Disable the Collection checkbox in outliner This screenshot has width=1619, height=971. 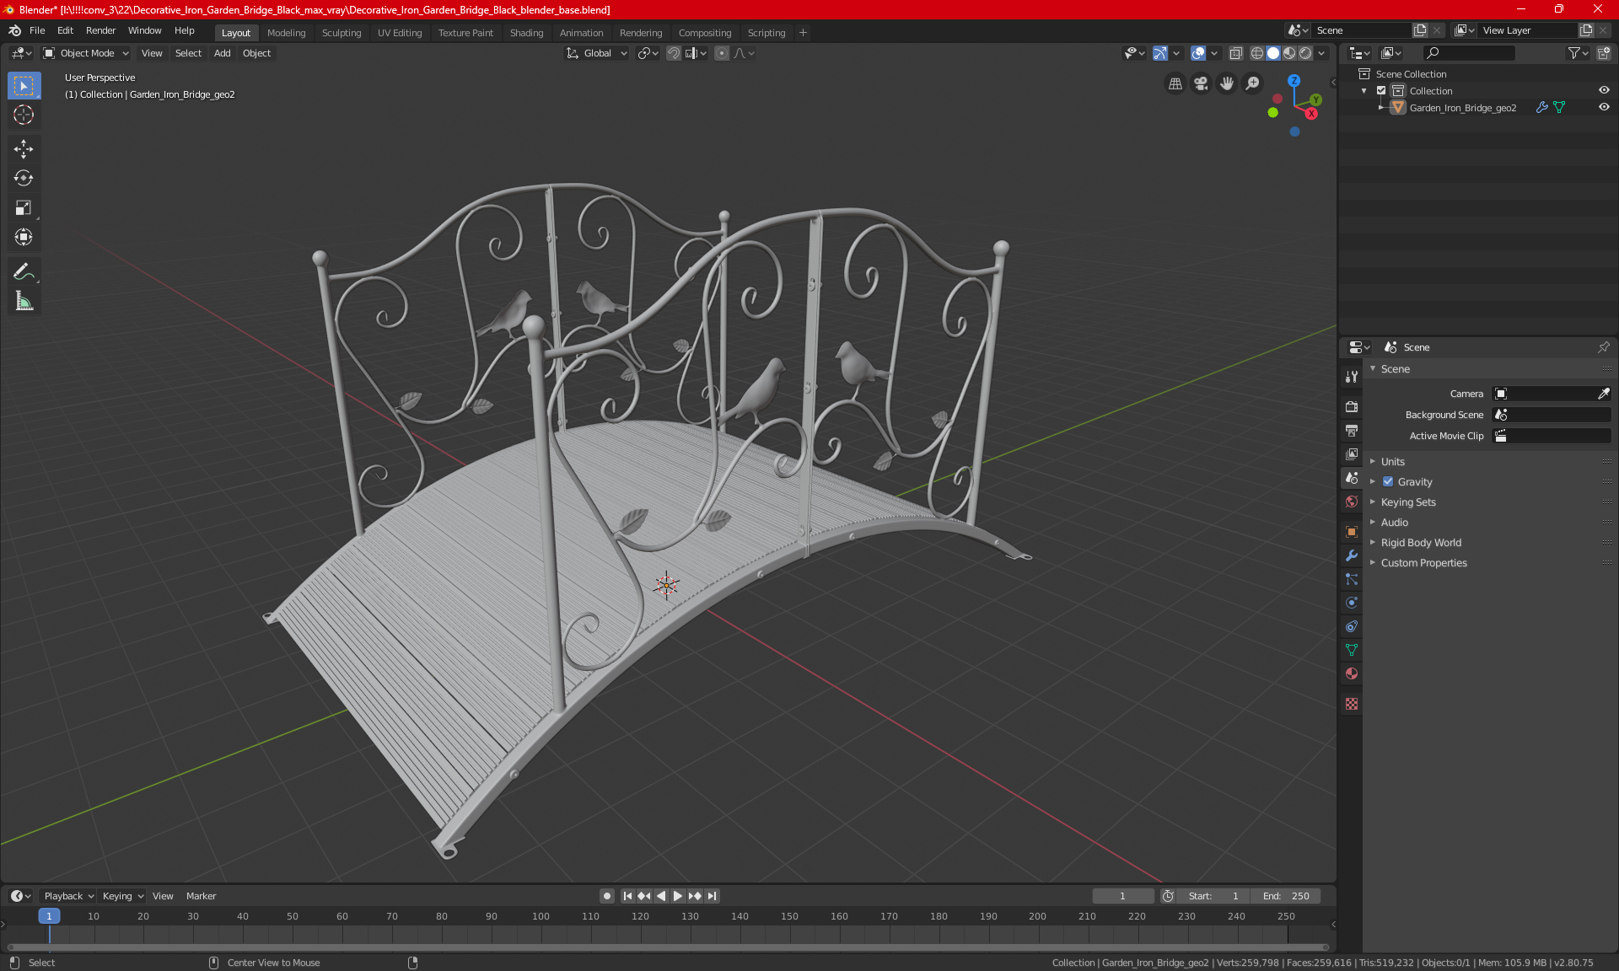click(x=1381, y=90)
